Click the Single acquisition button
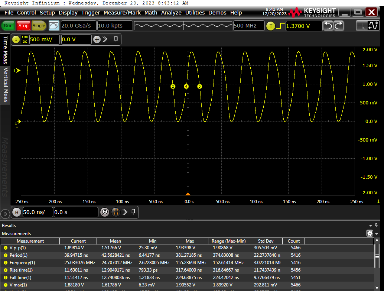 pos(39,26)
